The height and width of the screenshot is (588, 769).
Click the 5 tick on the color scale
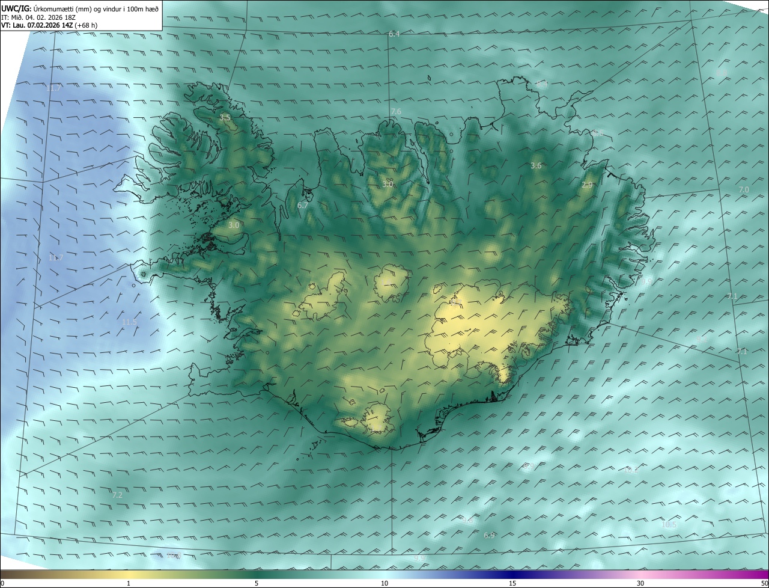(x=257, y=583)
